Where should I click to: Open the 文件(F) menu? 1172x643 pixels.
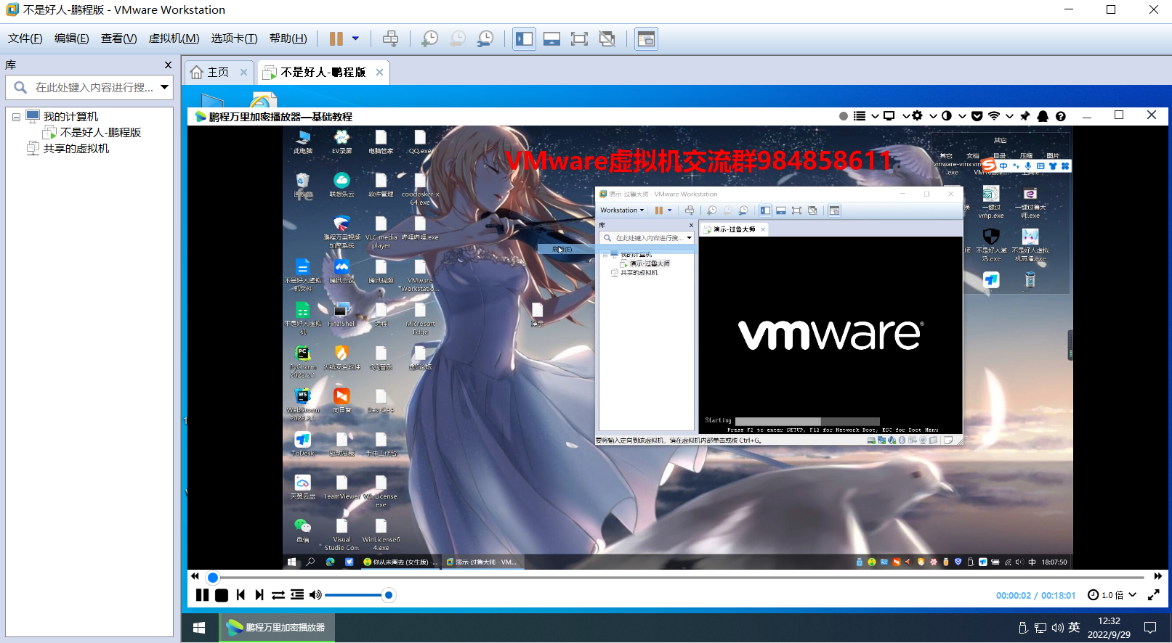pyautogui.click(x=25, y=38)
